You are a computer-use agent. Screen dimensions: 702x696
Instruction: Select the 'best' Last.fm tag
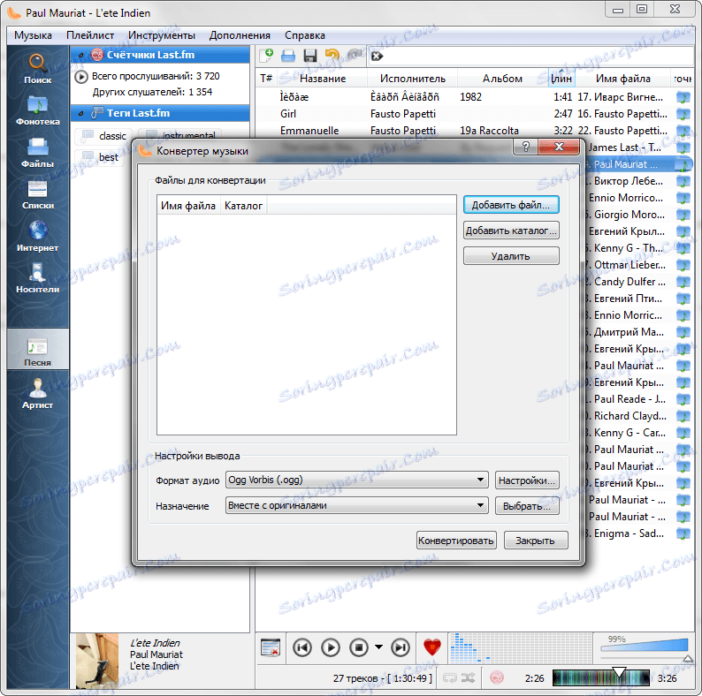[x=101, y=157]
